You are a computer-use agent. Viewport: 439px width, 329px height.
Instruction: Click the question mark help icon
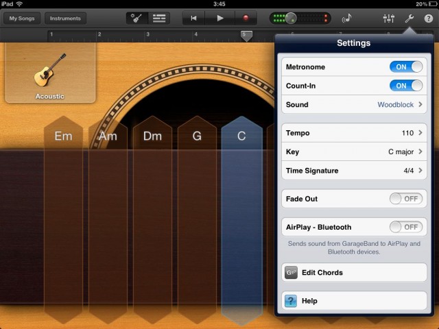pos(429,19)
